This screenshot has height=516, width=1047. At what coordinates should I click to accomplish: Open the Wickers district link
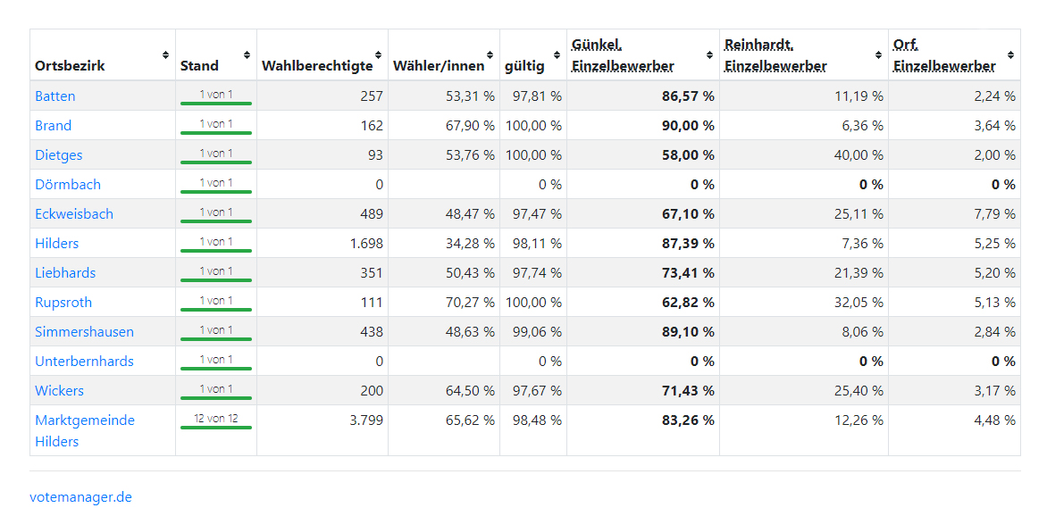tap(59, 391)
